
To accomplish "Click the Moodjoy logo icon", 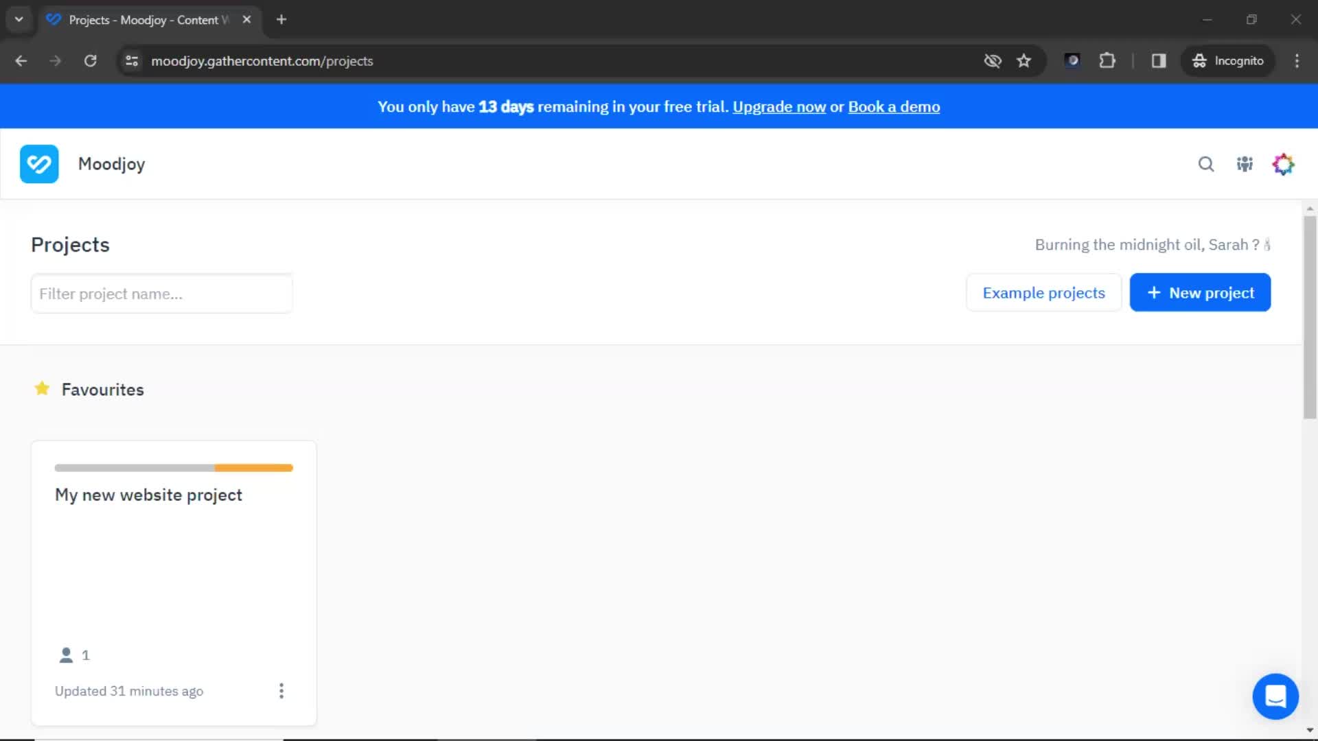I will coord(39,164).
